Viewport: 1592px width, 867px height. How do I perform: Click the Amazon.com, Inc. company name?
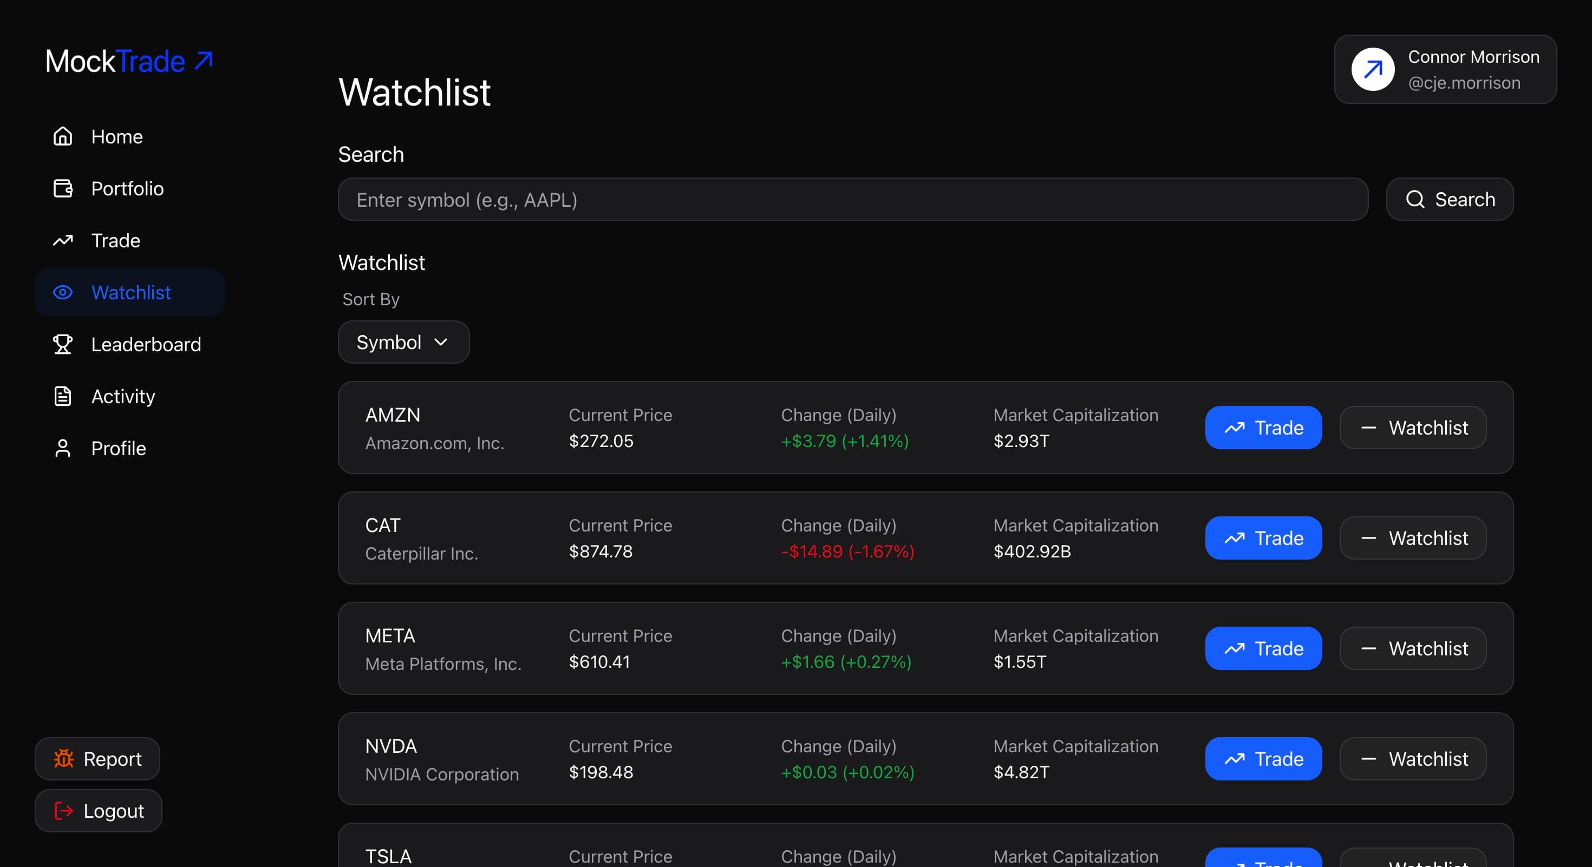click(x=434, y=443)
